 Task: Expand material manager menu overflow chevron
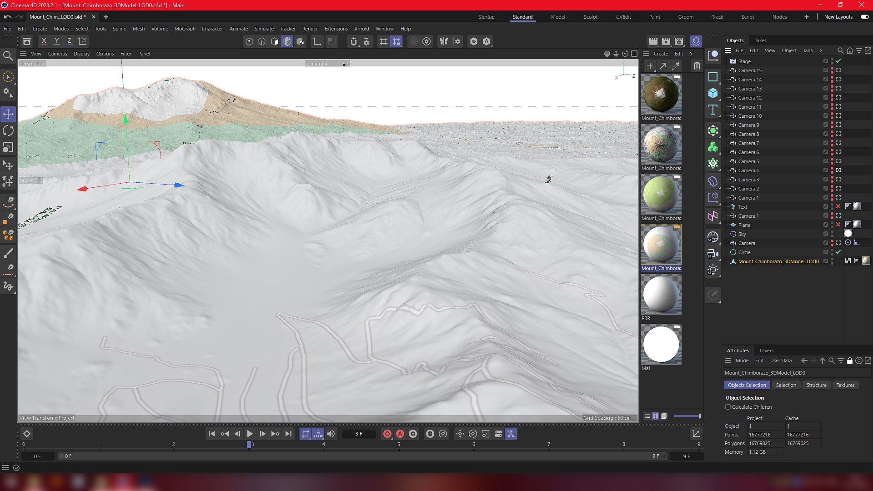(x=691, y=54)
